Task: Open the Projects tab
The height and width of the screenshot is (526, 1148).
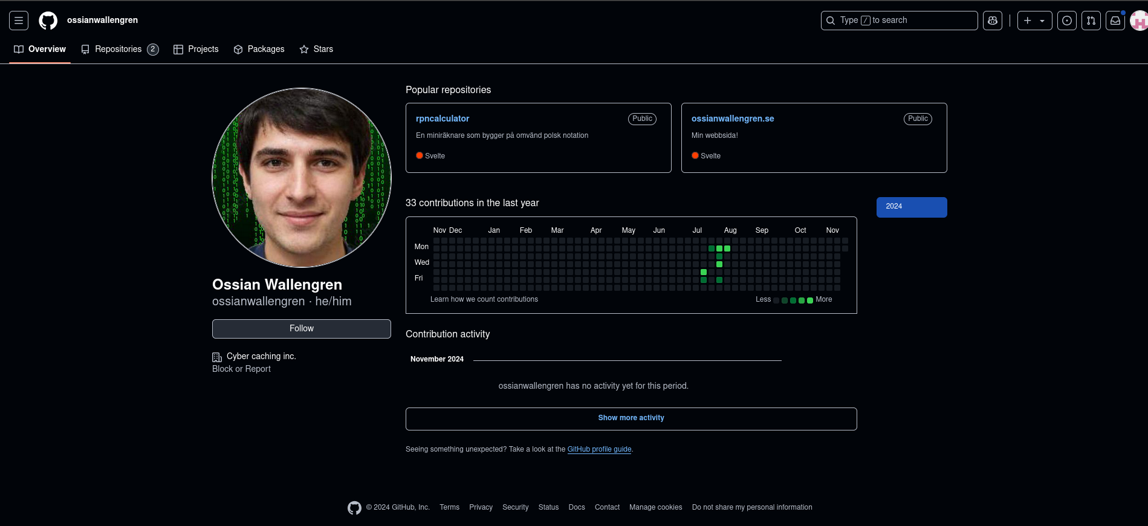Action: pyautogui.click(x=196, y=49)
